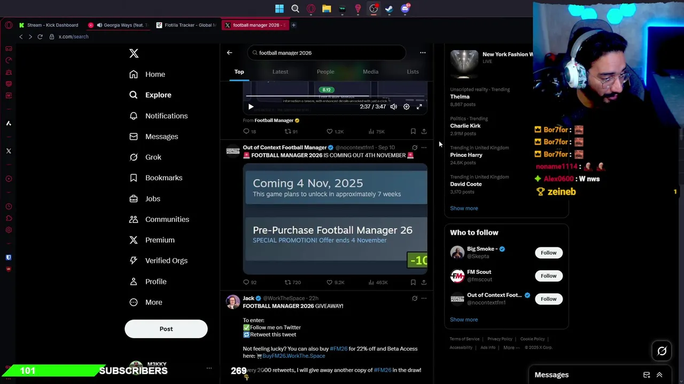
Task: Mute the video with speaker icon
Action: point(393,107)
